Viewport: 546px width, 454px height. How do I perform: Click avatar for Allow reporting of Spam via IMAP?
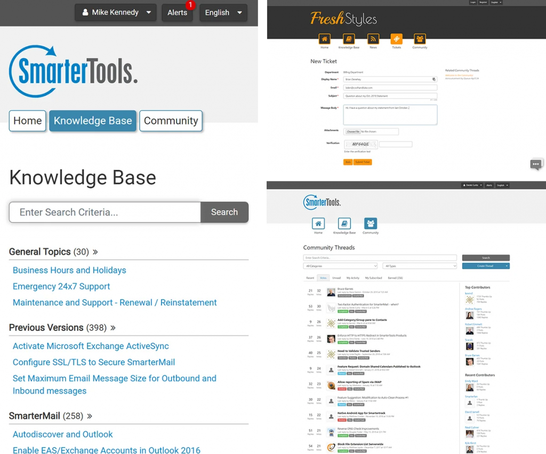[x=331, y=385]
